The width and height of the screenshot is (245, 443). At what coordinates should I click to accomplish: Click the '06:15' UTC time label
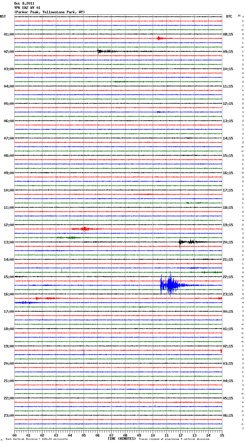(228, 416)
